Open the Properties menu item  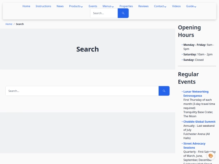(x=126, y=6)
